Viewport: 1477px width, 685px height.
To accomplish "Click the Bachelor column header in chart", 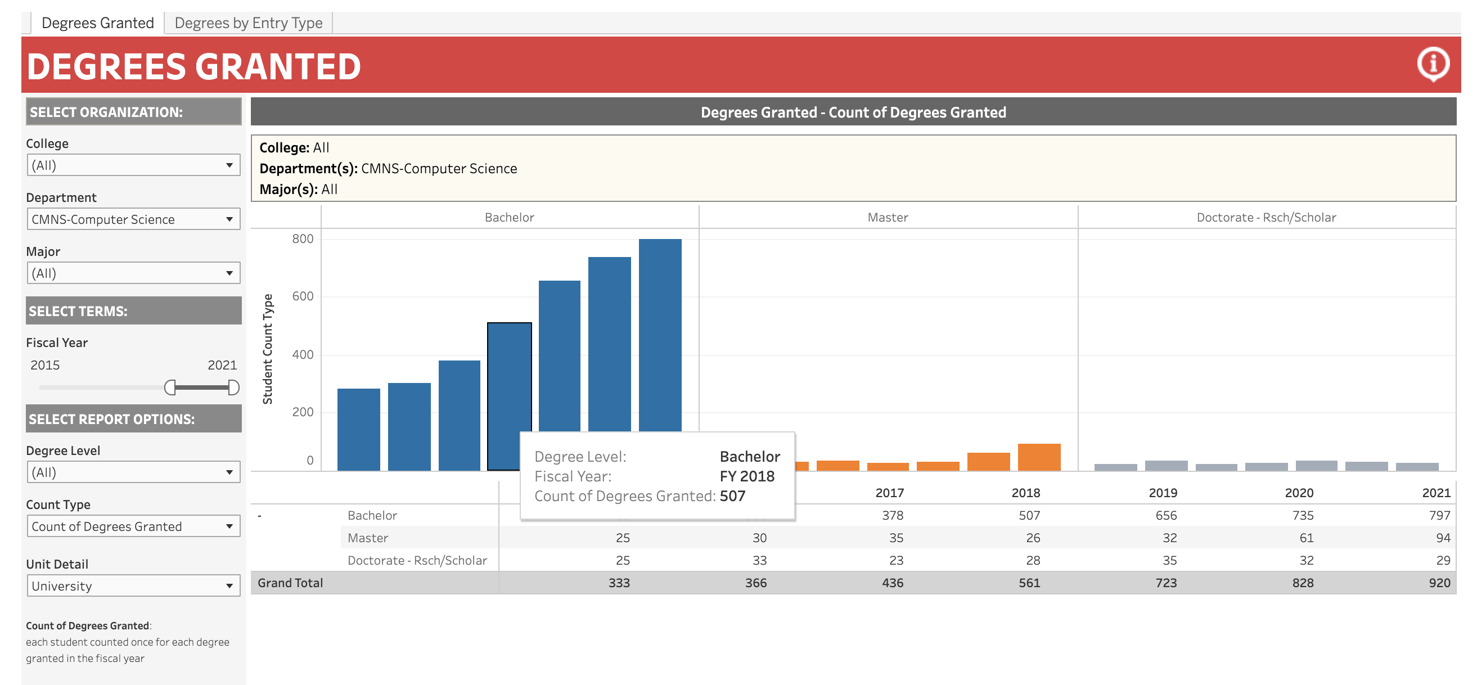I will point(509,217).
